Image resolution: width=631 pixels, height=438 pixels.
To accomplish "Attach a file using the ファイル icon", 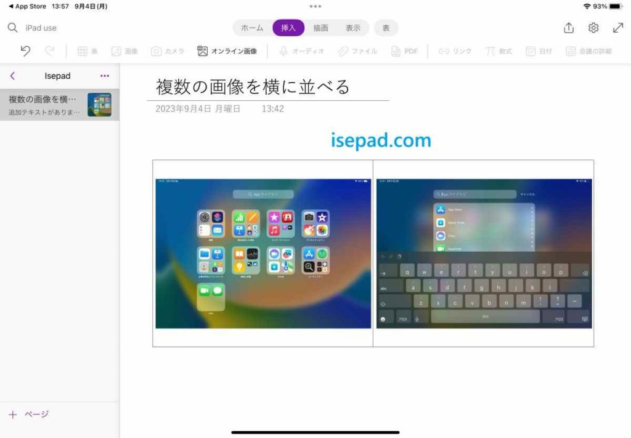I will click(356, 51).
